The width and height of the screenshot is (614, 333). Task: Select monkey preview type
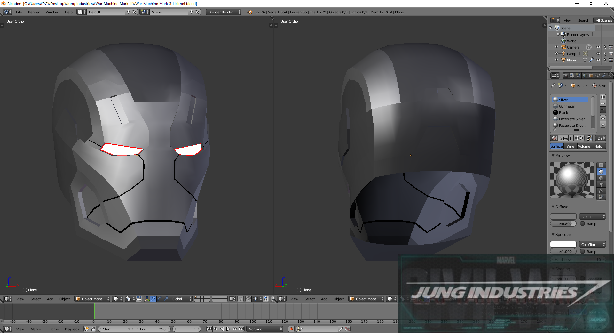[x=601, y=184]
